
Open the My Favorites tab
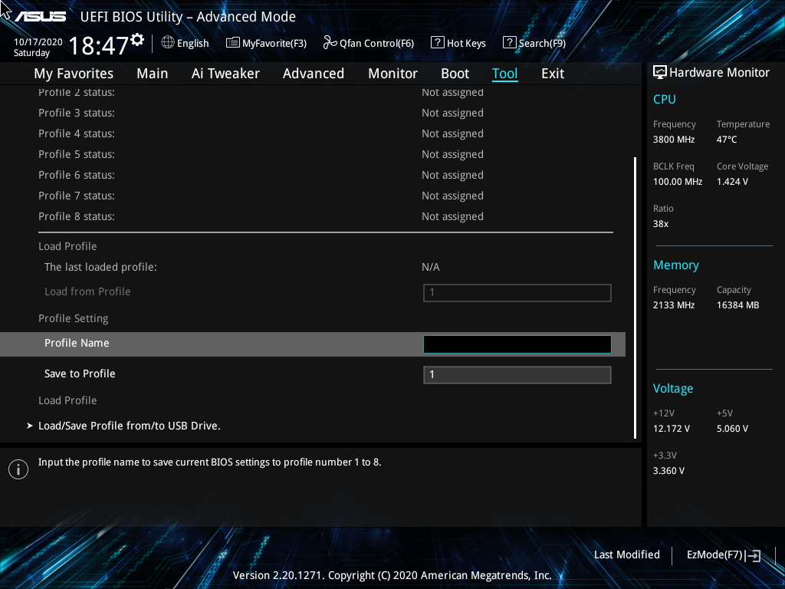(x=74, y=74)
